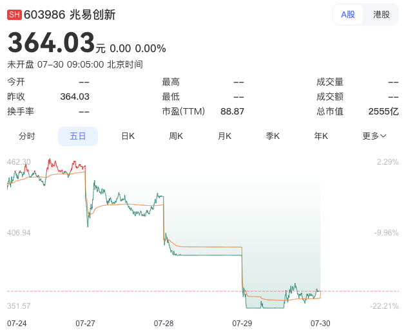Click the 市盈(TTM) label
The width and height of the screenshot is (406, 330).
pos(183,112)
